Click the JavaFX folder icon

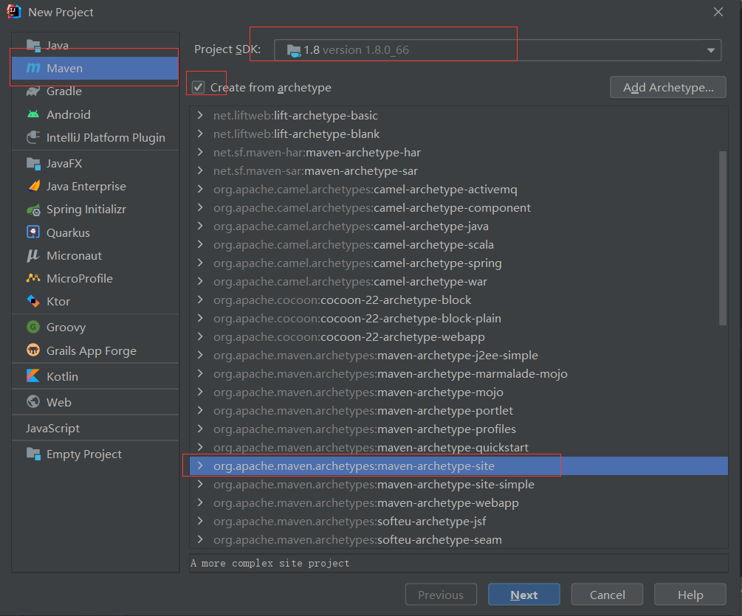(33, 164)
